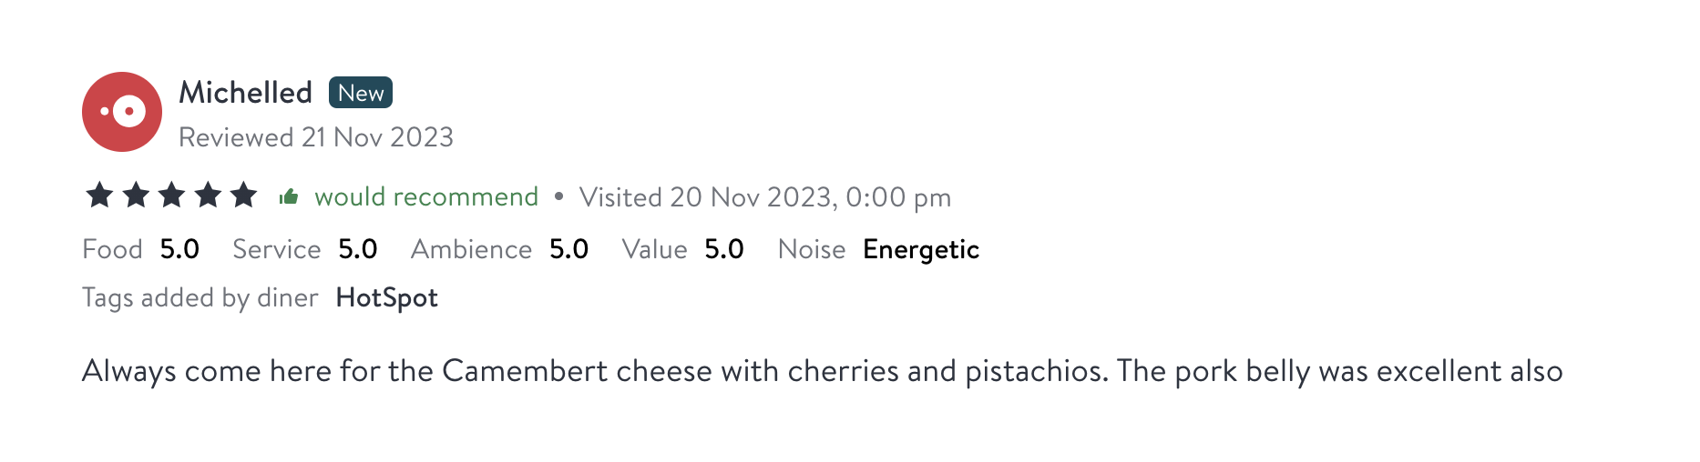The width and height of the screenshot is (1700, 462).
Task: Click the Food 5.0 rating value
Action: (x=179, y=249)
